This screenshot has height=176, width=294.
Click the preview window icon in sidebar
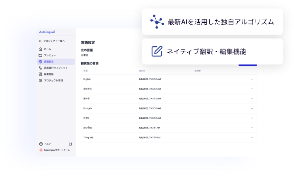click(40, 55)
